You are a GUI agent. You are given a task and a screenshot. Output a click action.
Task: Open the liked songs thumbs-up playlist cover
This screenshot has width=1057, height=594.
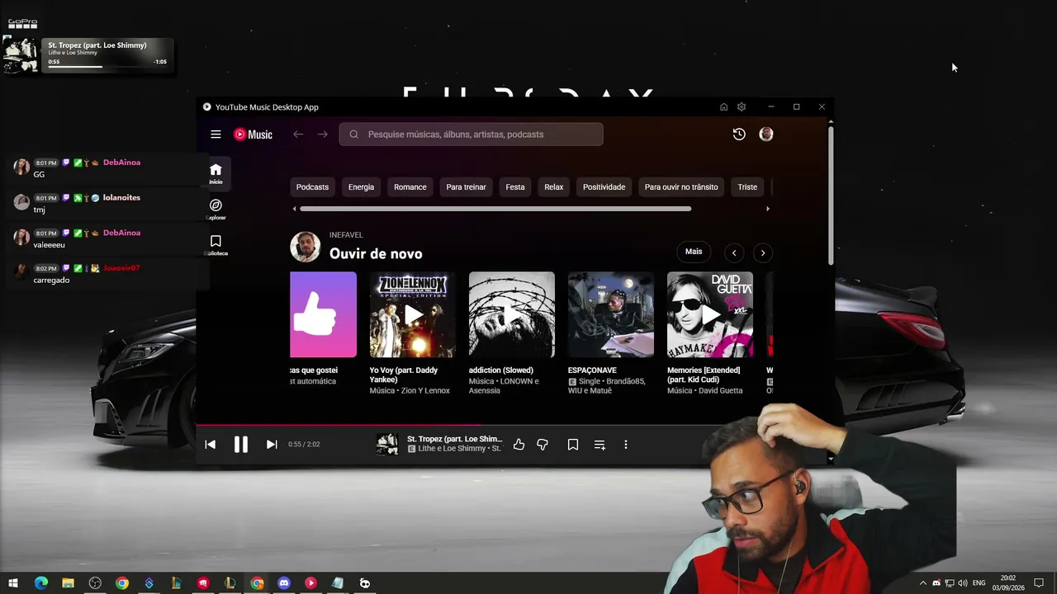(324, 314)
